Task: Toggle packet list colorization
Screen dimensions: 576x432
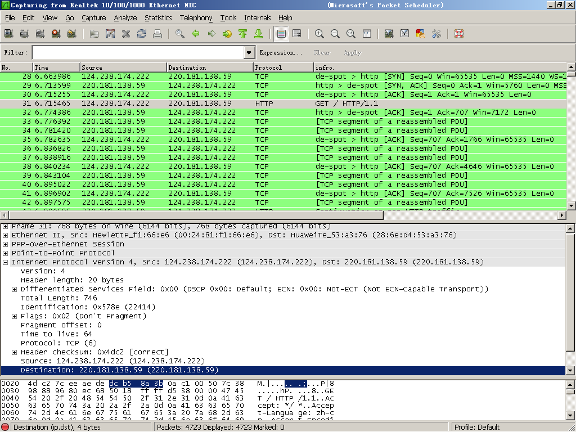Action: (281, 34)
